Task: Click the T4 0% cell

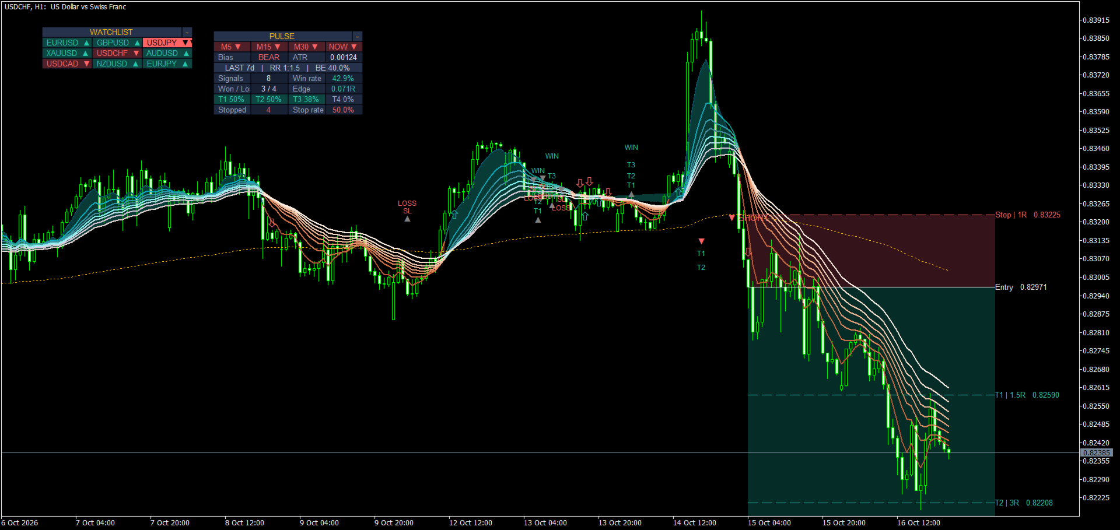Action: pos(344,99)
